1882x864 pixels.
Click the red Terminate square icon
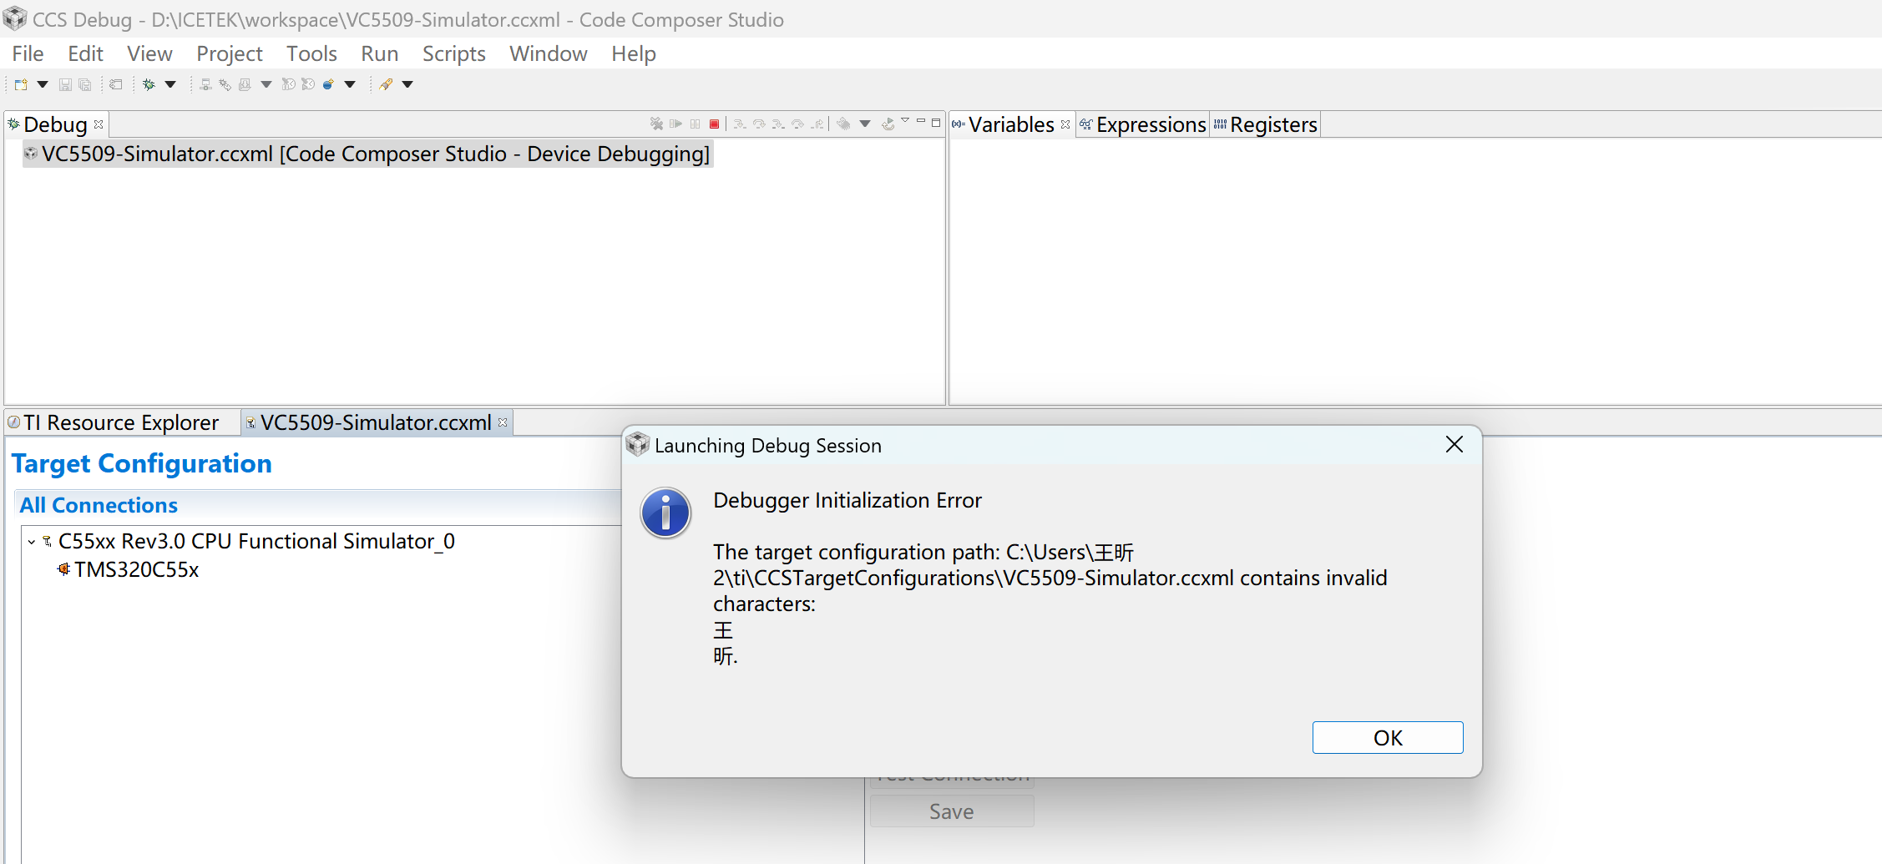coord(714,124)
